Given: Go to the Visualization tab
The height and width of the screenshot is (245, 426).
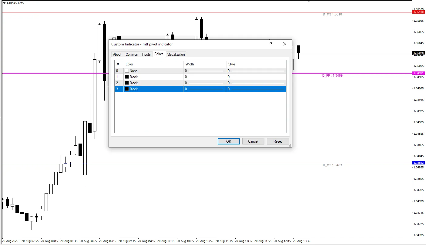Looking at the screenshot, I should (176, 55).
